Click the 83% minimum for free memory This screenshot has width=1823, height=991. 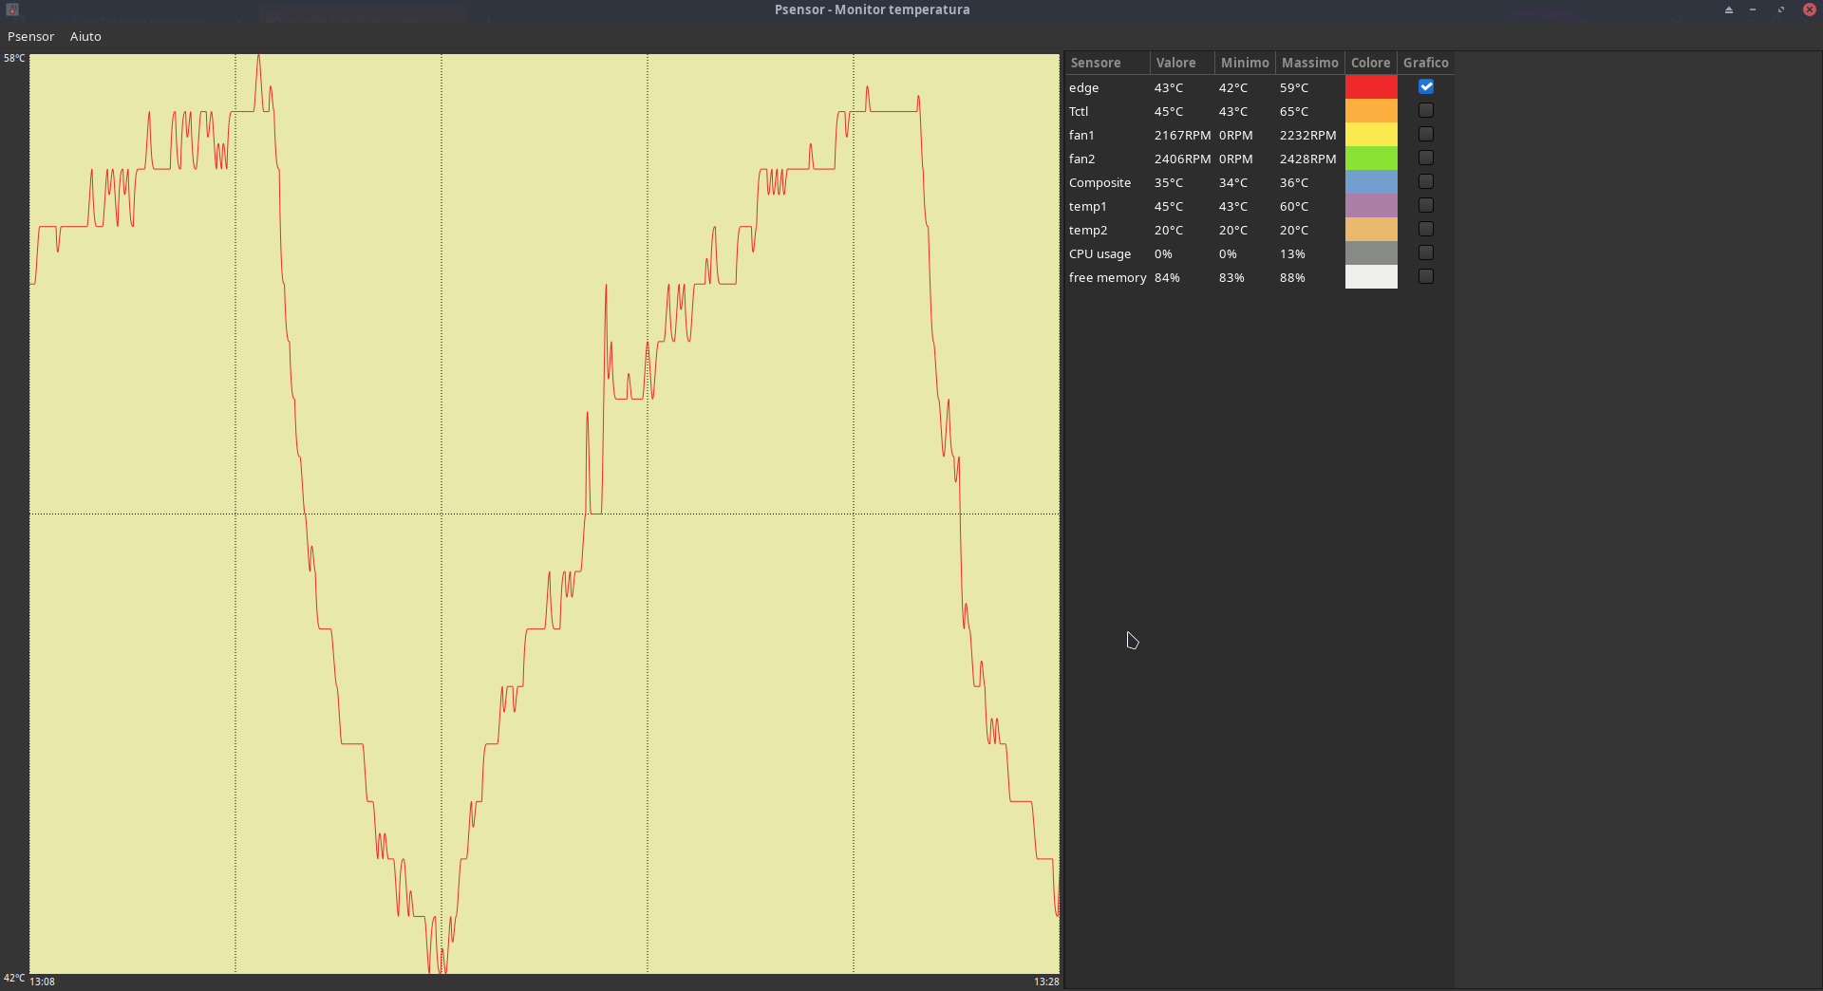[x=1231, y=277]
